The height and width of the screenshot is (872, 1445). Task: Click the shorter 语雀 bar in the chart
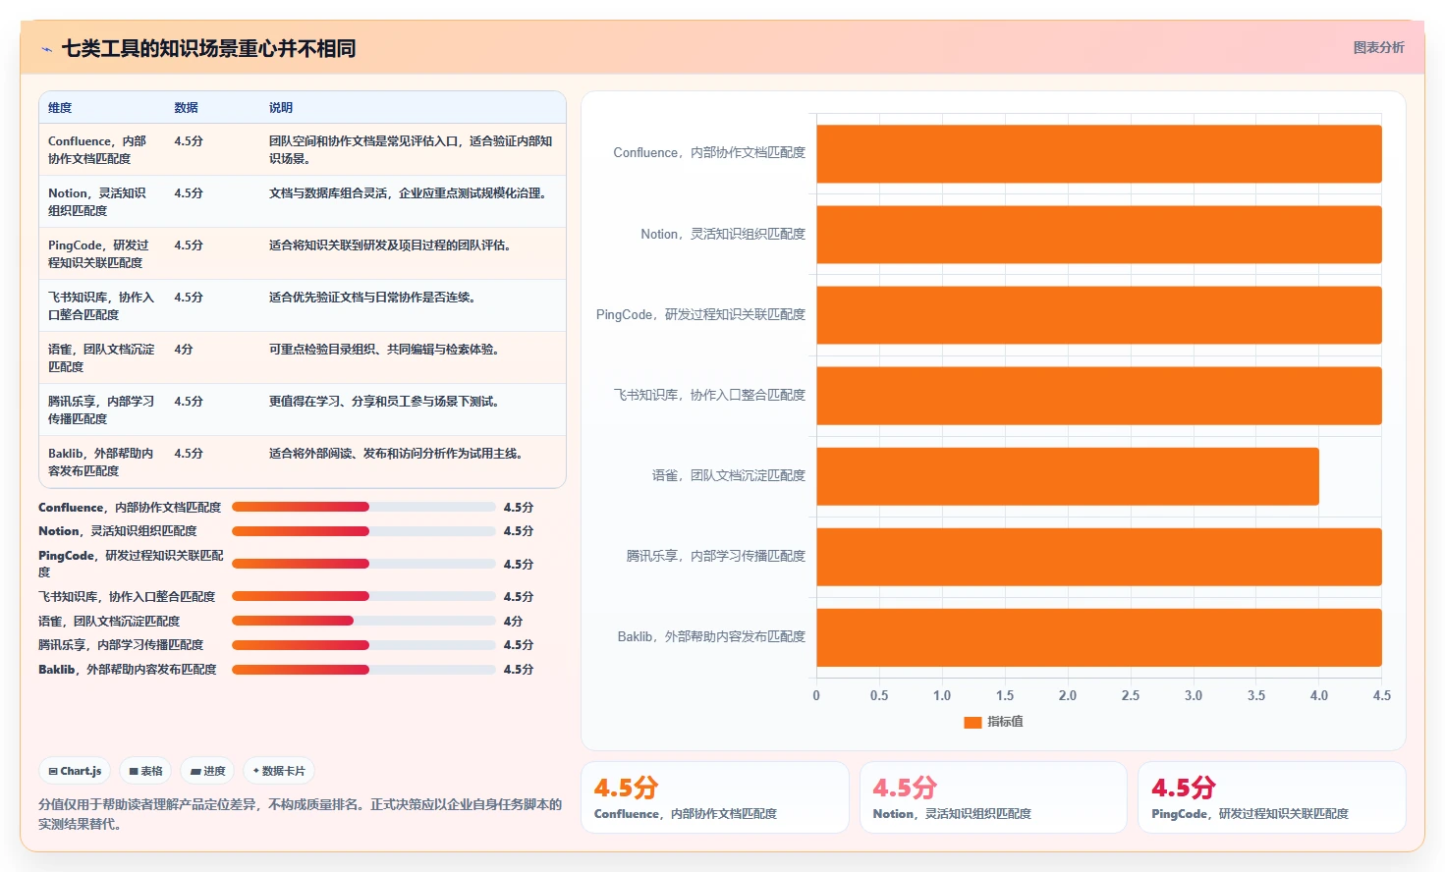[1068, 476]
